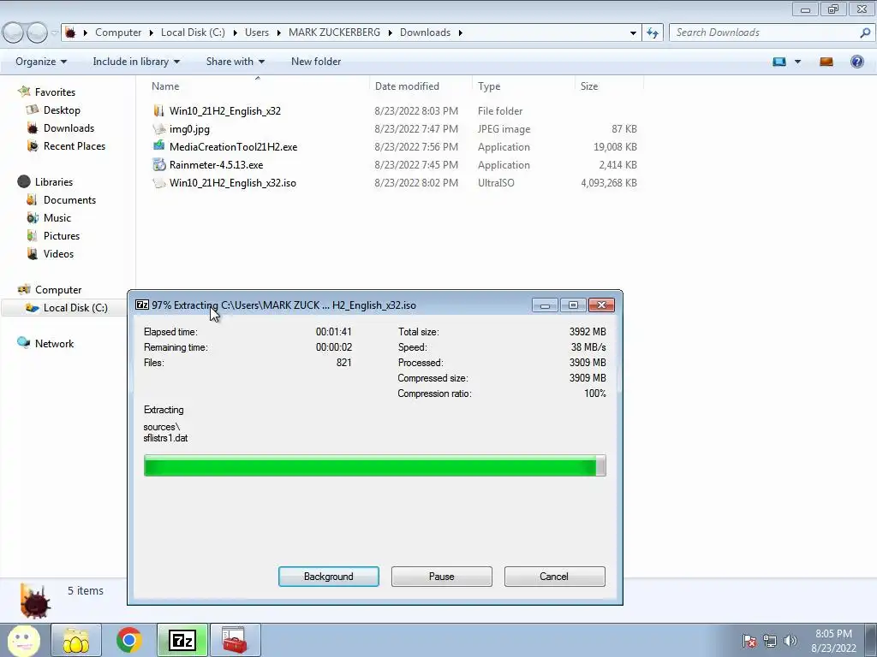This screenshot has width=877, height=657.
Task: Click the search magnifier icon
Action: pos(865,33)
